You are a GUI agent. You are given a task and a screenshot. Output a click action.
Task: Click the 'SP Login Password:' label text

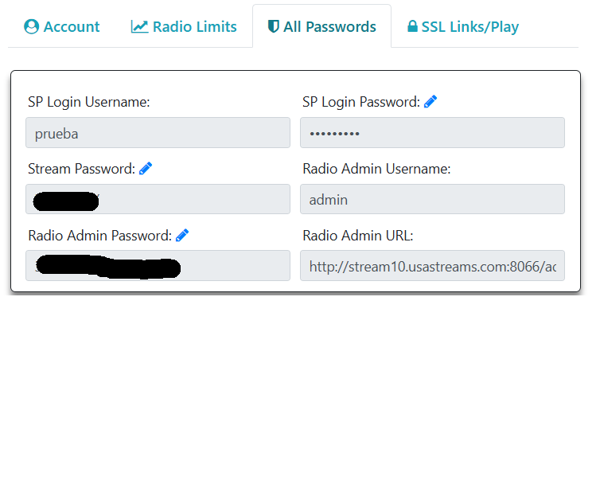point(361,102)
